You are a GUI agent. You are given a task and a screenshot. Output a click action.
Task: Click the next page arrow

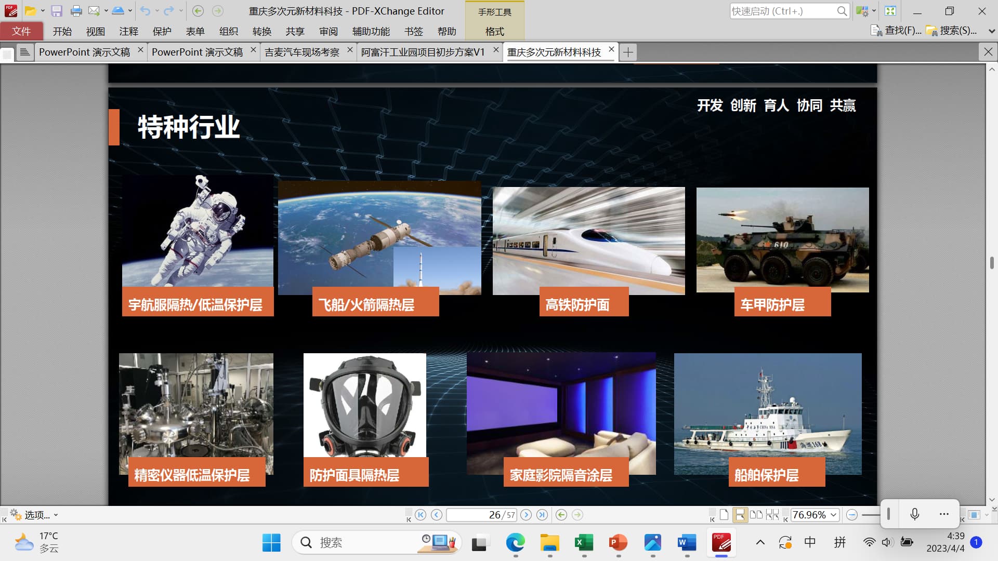[x=526, y=515]
